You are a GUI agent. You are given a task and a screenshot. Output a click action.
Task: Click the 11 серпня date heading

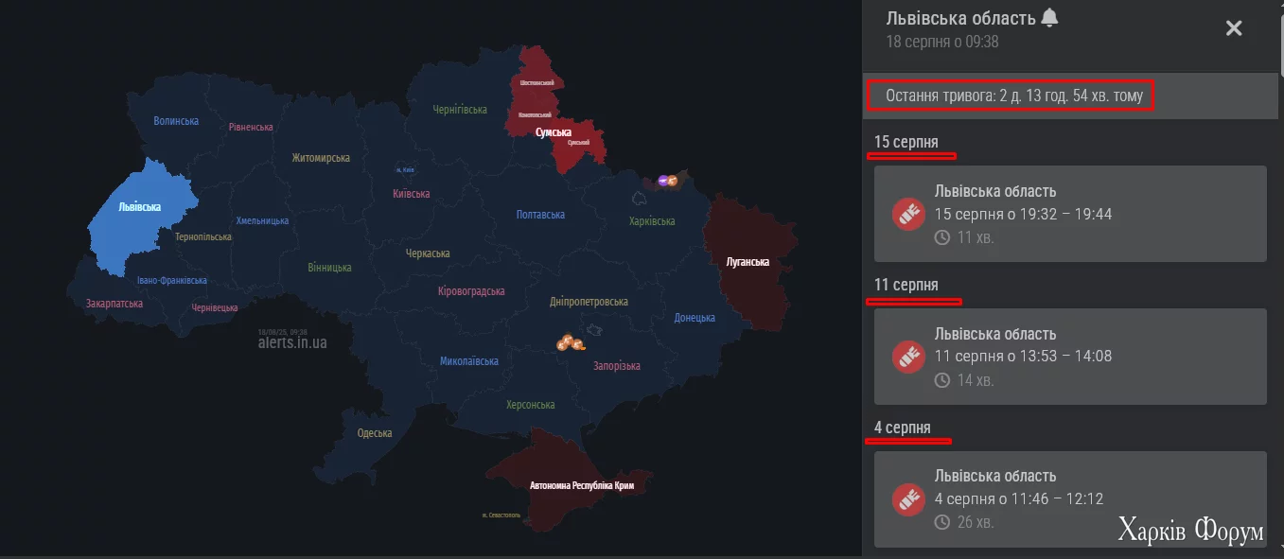[906, 285]
